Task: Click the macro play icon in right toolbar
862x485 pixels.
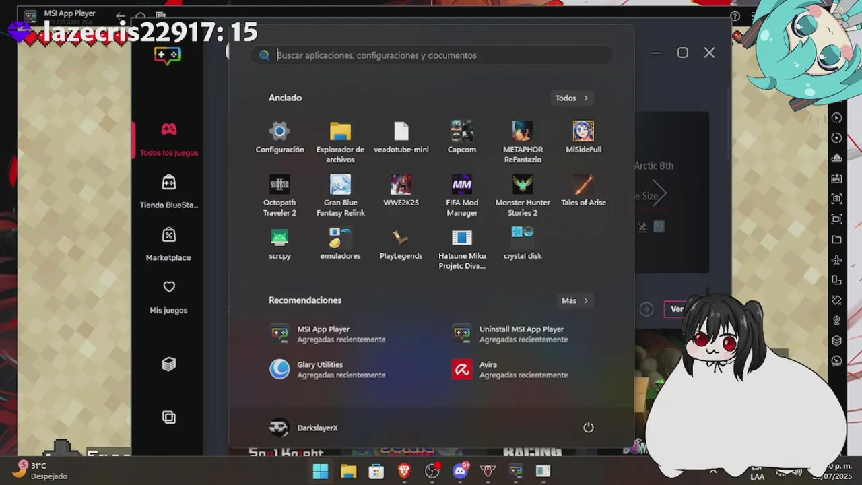Action: (836, 118)
